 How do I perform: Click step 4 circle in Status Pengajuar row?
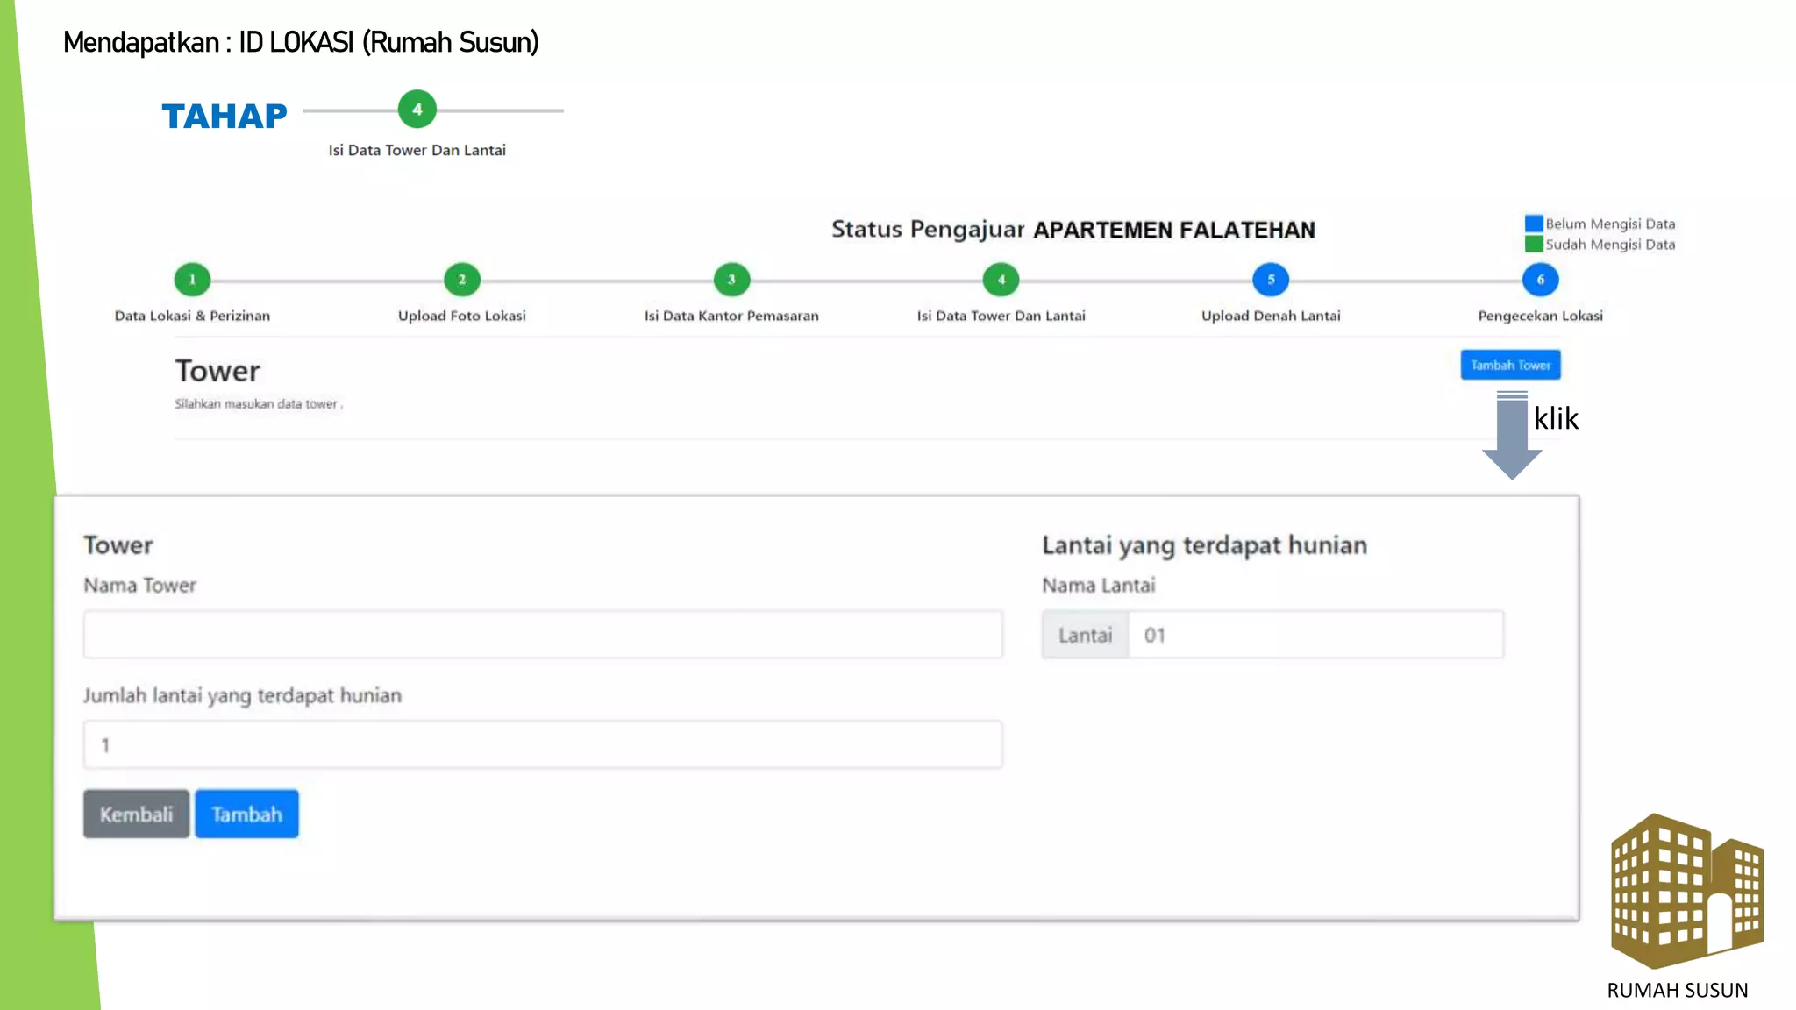click(1001, 280)
